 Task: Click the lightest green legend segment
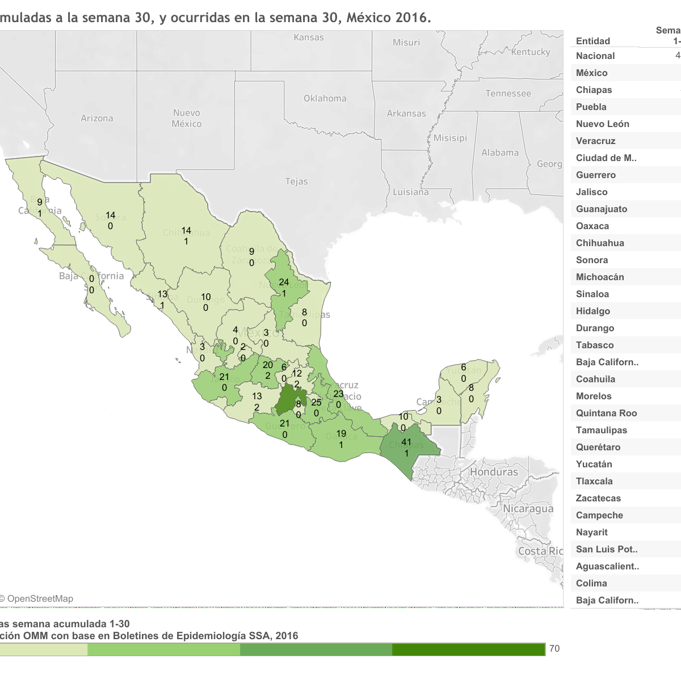click(43, 649)
